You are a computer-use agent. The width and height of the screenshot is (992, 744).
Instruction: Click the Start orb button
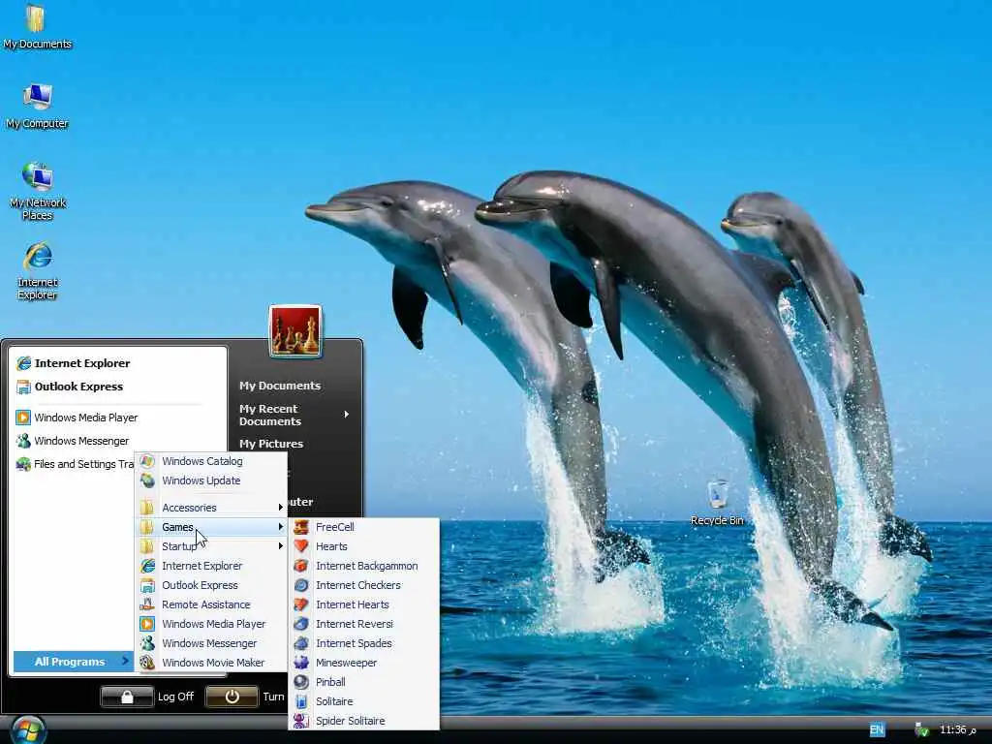[28, 730]
